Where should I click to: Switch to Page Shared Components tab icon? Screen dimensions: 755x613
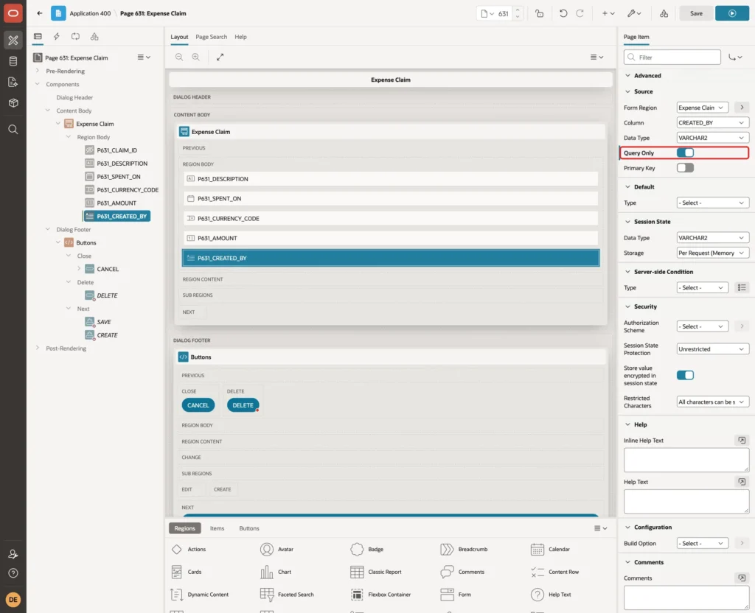click(94, 37)
